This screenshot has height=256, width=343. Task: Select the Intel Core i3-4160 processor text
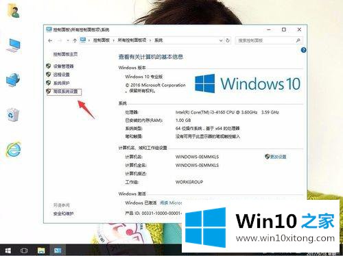pyautogui.click(x=227, y=112)
